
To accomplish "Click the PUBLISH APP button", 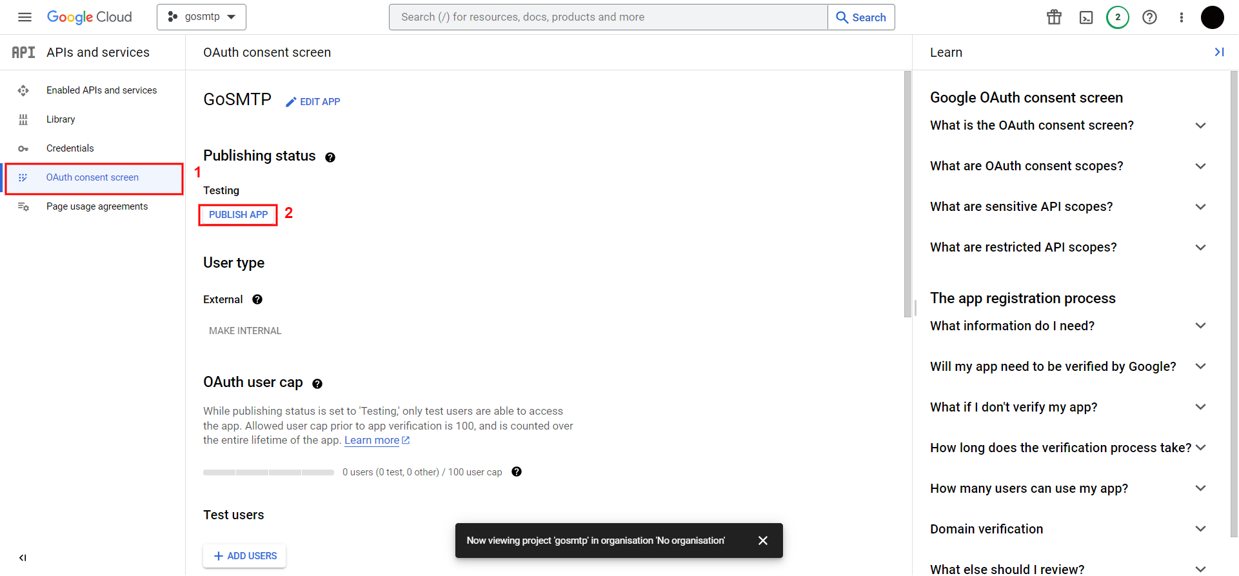I will coord(238,215).
